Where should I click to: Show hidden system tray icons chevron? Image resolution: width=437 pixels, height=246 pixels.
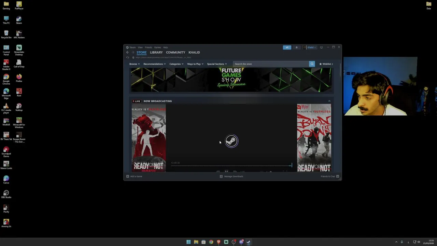[x=396, y=242]
